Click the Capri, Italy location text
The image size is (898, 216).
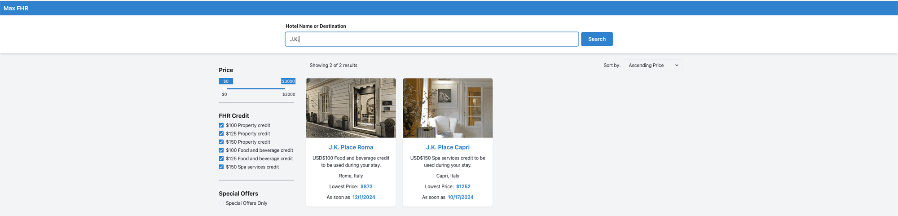(x=448, y=176)
